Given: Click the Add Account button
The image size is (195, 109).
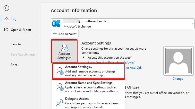Looking at the screenshot, I should [x=65, y=34].
